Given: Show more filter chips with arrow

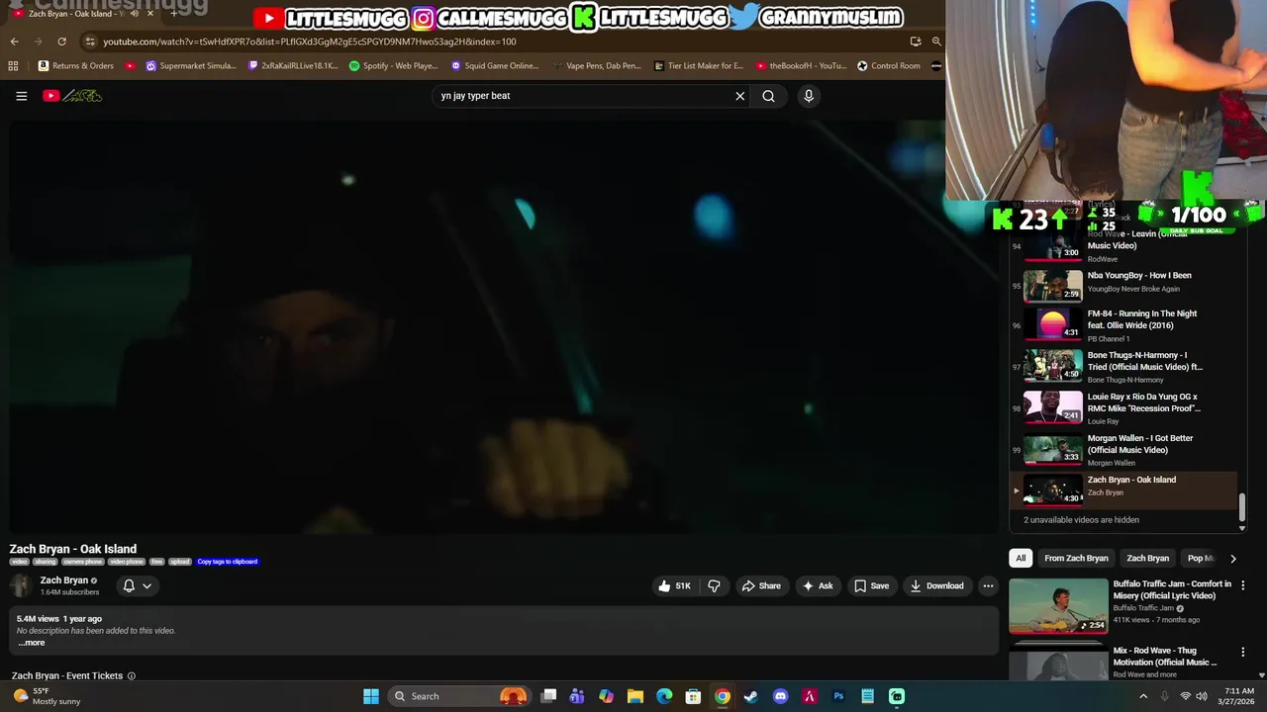Looking at the screenshot, I should click(x=1232, y=558).
